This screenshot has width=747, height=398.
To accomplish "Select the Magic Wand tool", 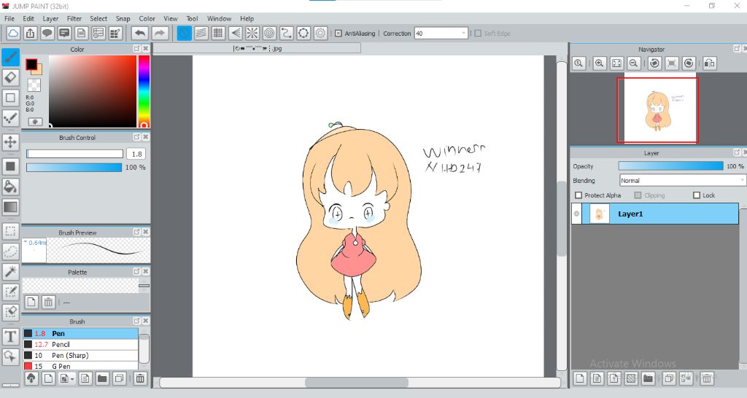I will pyautogui.click(x=10, y=271).
